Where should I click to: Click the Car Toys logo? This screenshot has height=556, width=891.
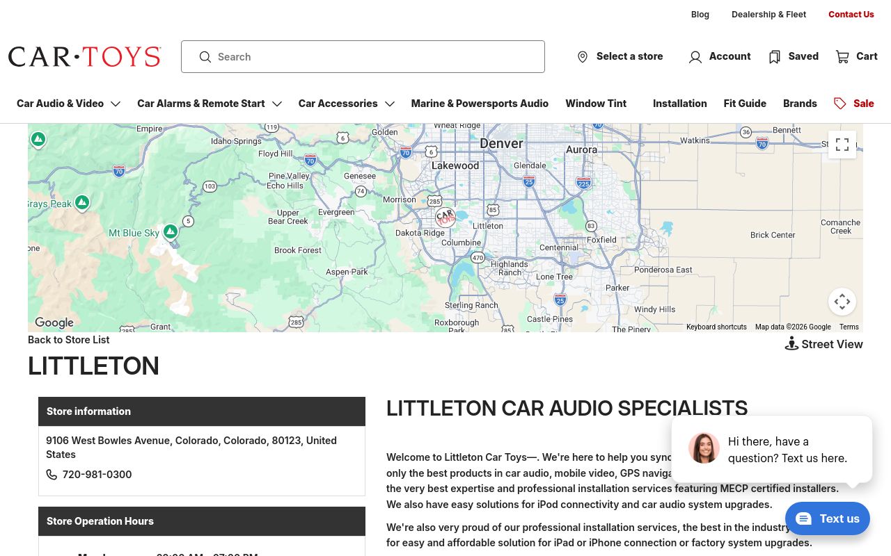pyautogui.click(x=85, y=56)
